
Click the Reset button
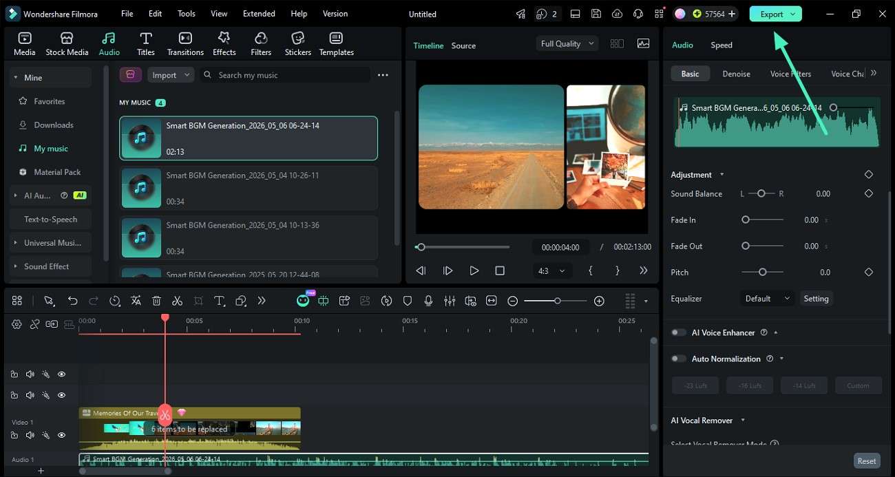[867, 461]
